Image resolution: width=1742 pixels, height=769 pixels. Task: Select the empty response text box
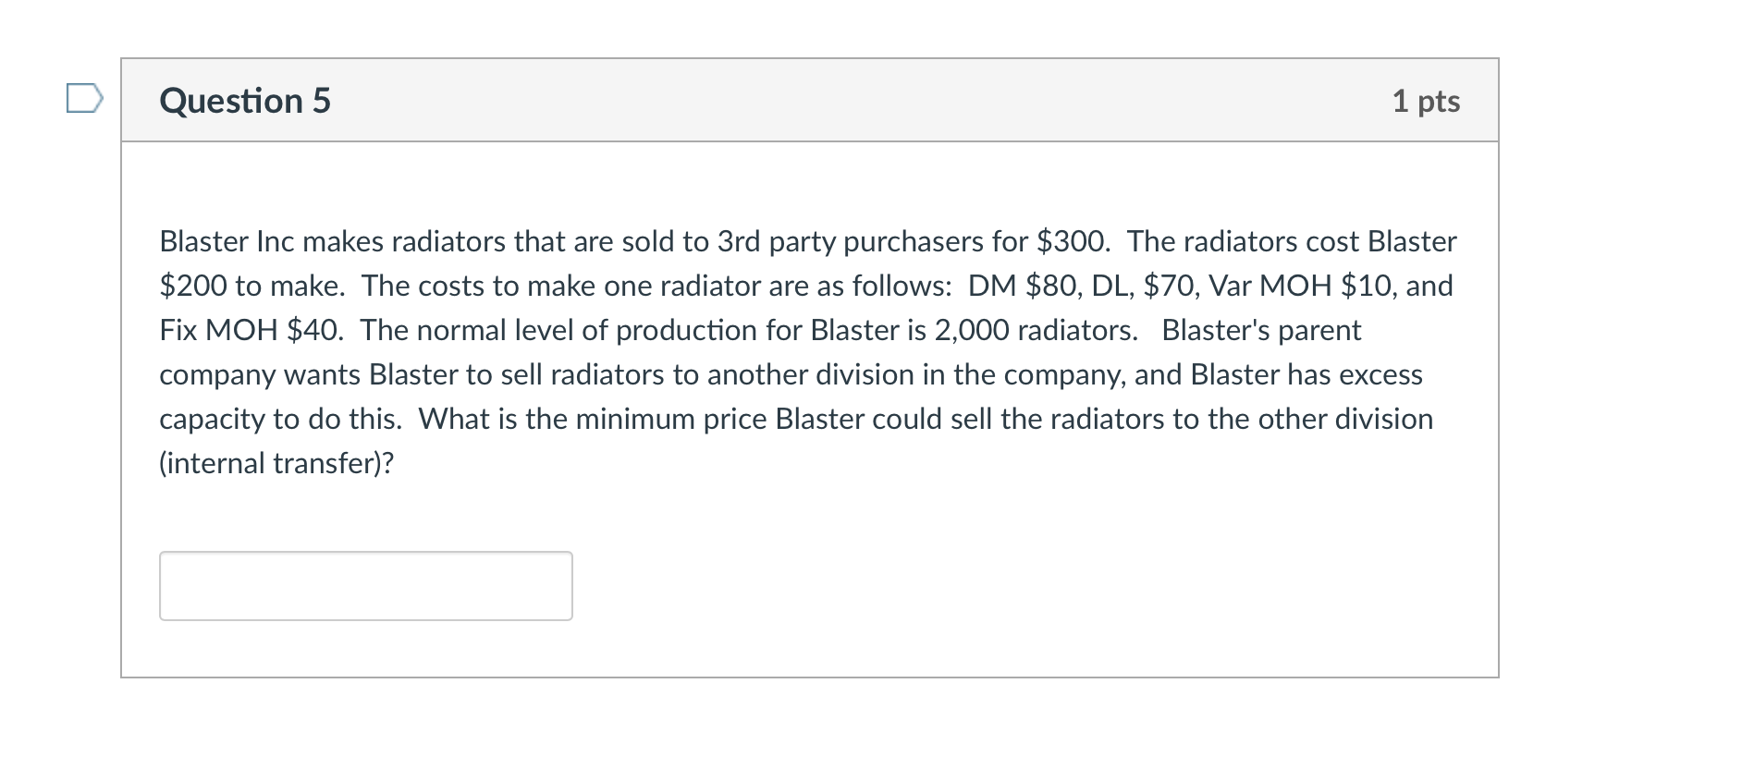tap(365, 585)
